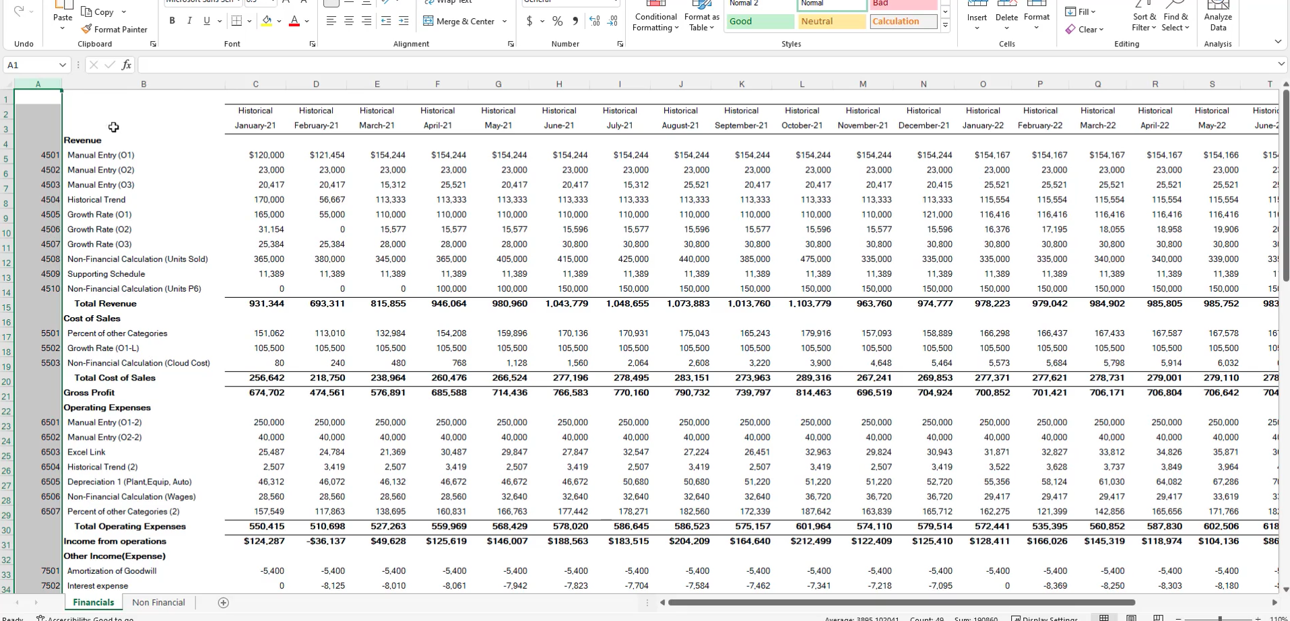Open the Fill menu

(x=1081, y=11)
